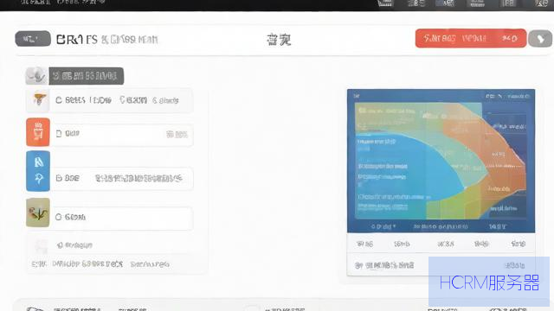This screenshot has height=311, width=554.
Task: Select the circle marker in the flower thumbnail's row
Action: pyautogui.click(x=59, y=217)
